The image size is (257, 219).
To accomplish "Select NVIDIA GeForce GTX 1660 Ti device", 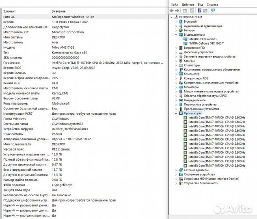I will 206,43.
